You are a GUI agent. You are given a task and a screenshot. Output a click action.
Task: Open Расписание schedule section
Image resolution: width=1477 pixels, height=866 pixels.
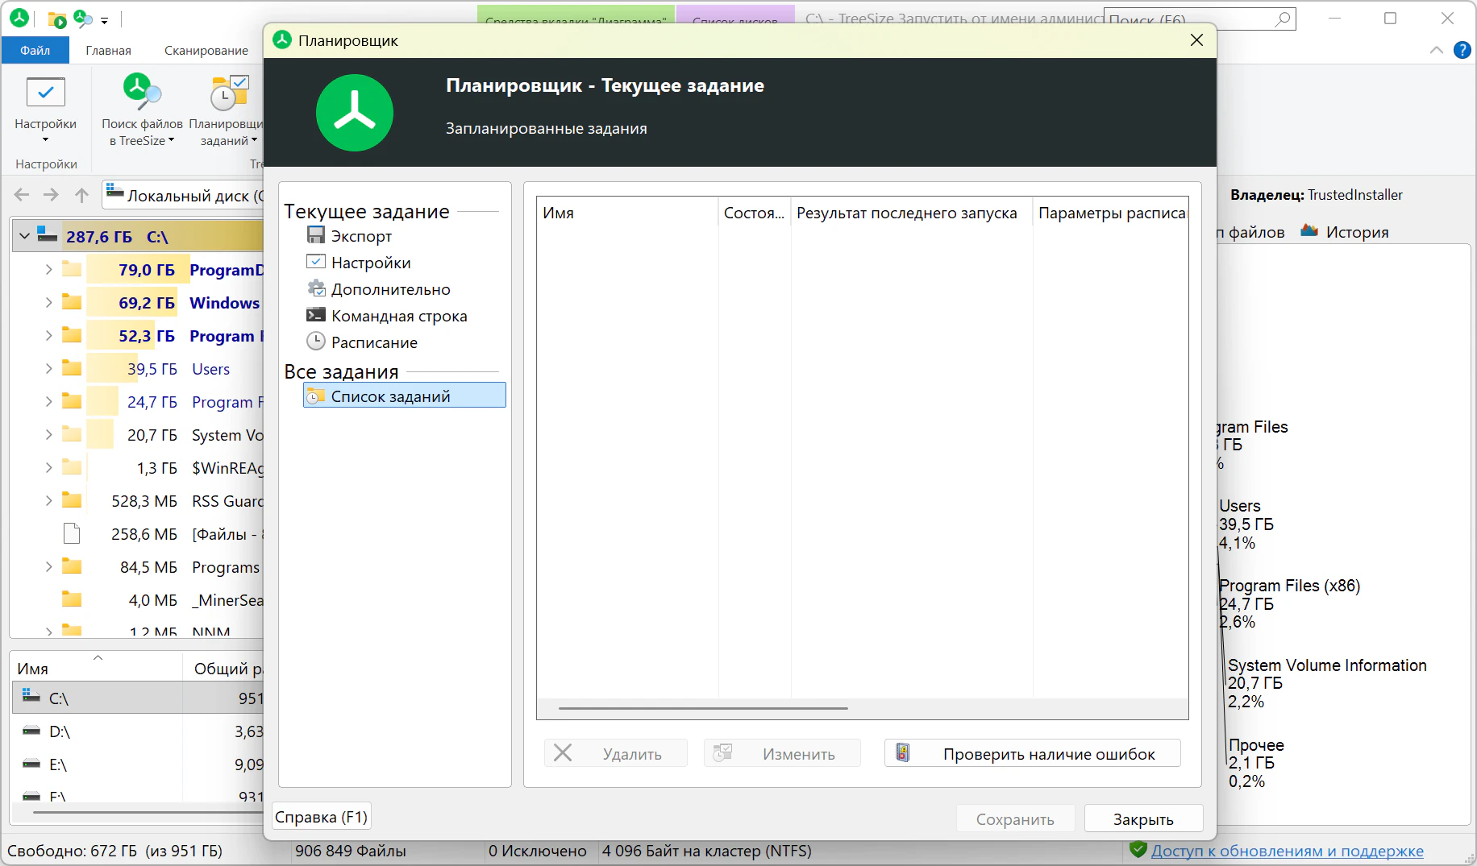click(373, 342)
